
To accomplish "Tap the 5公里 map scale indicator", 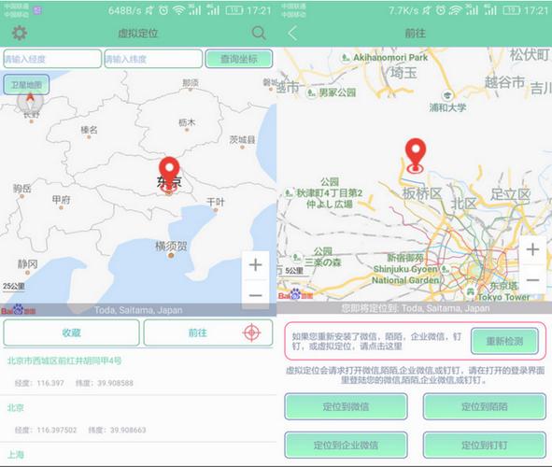I will click(x=294, y=271).
